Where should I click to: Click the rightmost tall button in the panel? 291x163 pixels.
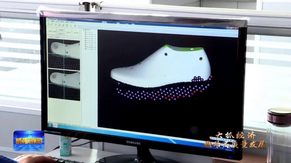click(76, 33)
